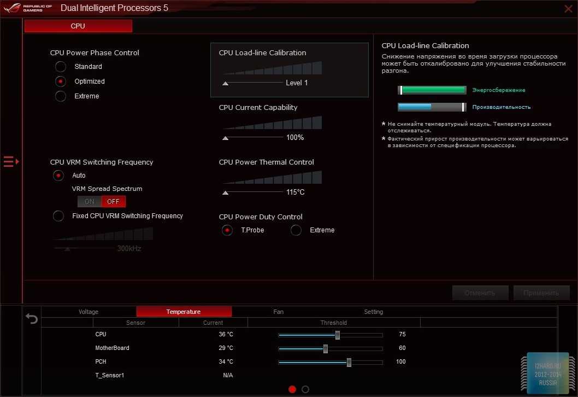Click the MotherBoard temperature threshold slider
This screenshot has width=578, height=397.
tap(326, 348)
